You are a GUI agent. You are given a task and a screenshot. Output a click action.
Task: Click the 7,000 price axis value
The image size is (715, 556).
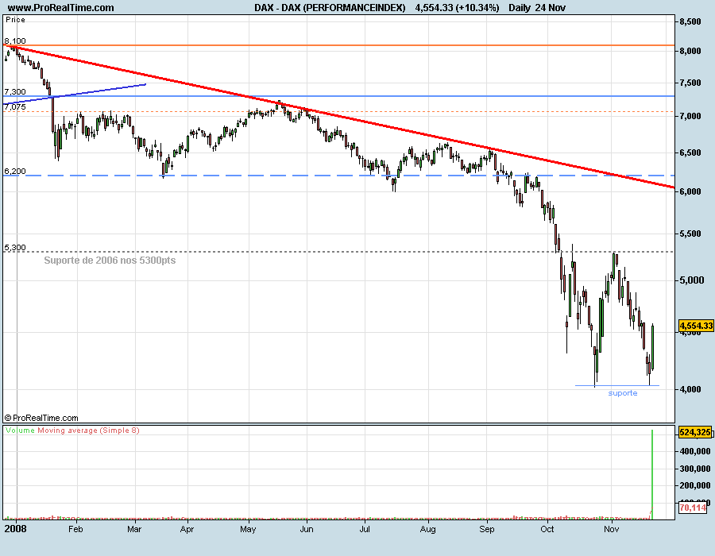(690, 116)
